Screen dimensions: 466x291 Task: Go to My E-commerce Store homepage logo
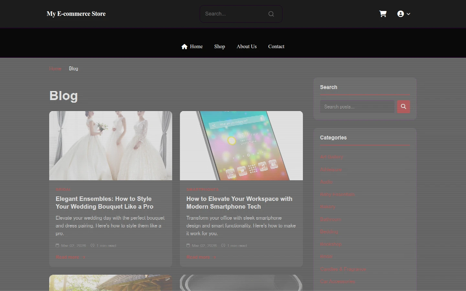(x=76, y=14)
